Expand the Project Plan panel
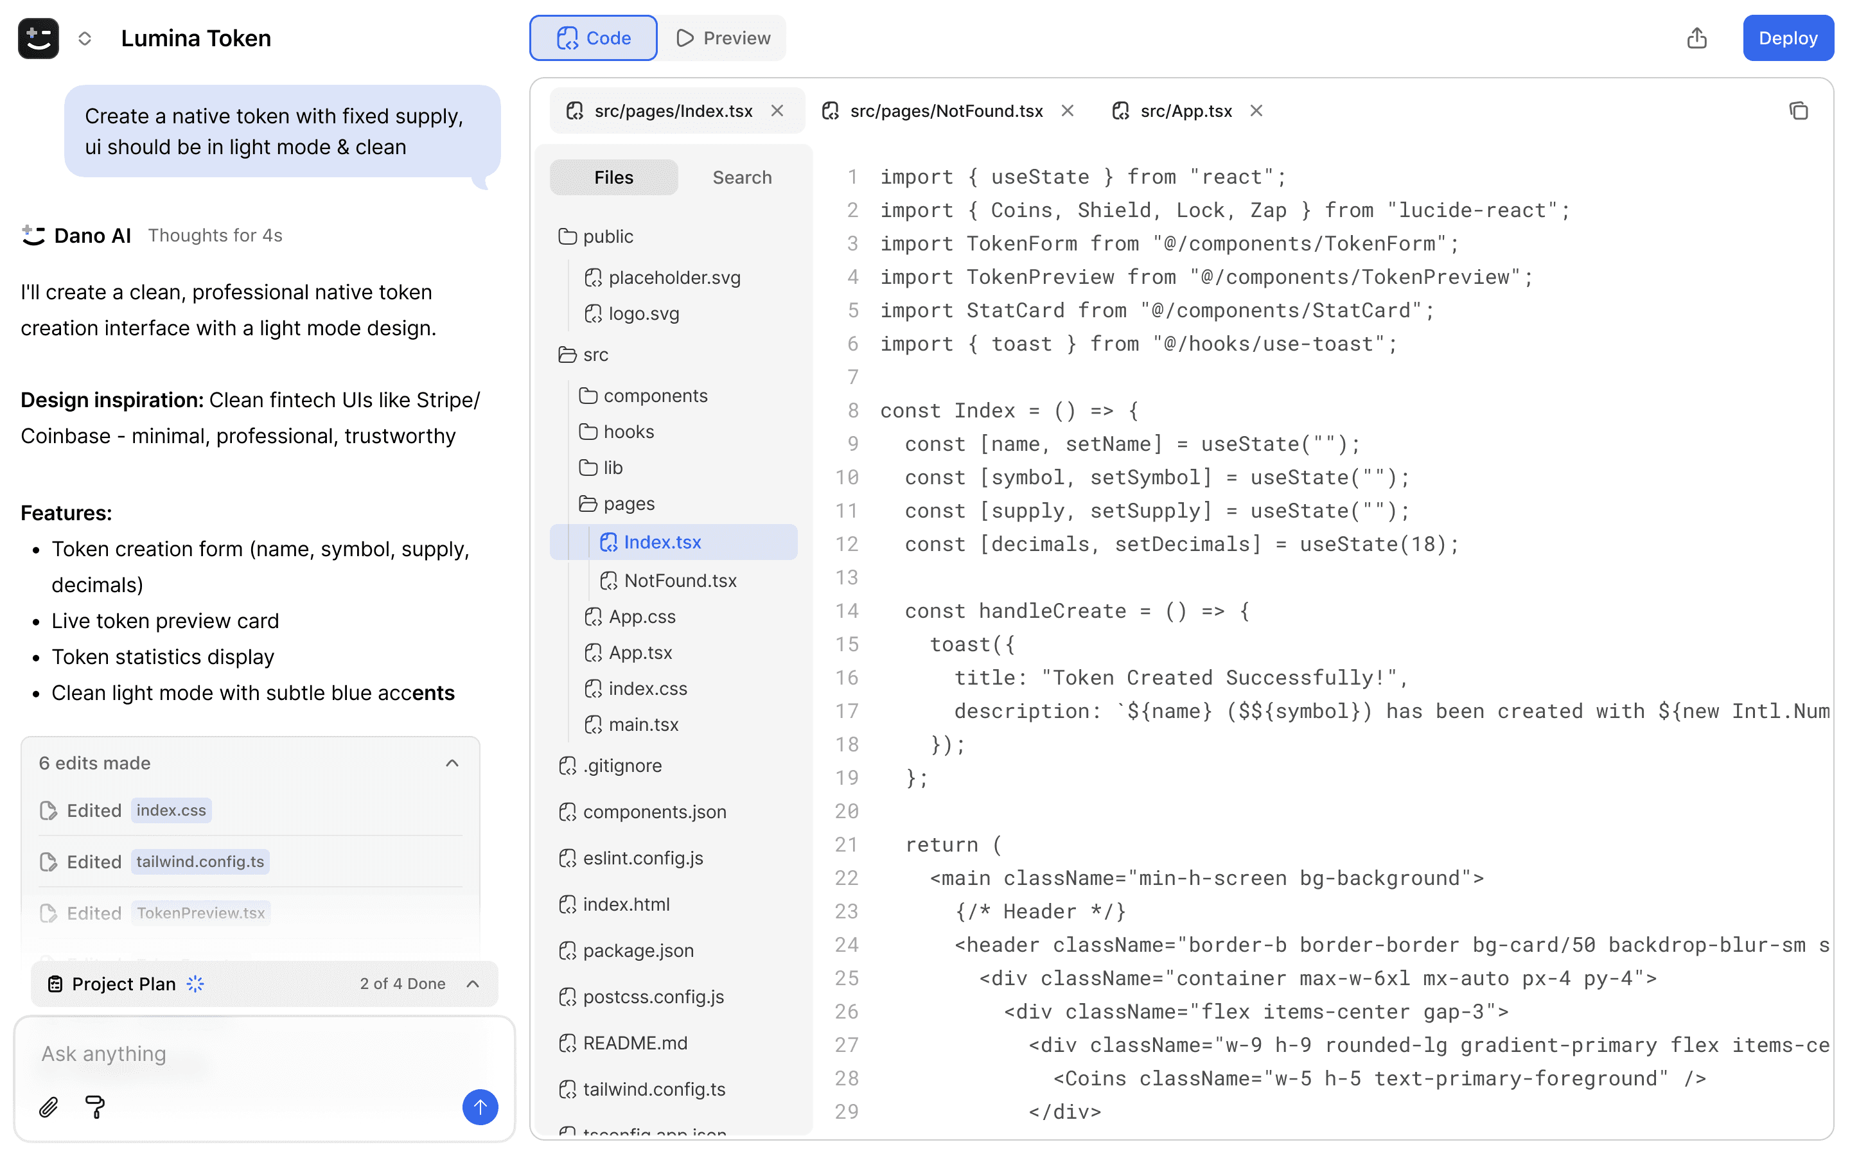 pos(472,984)
